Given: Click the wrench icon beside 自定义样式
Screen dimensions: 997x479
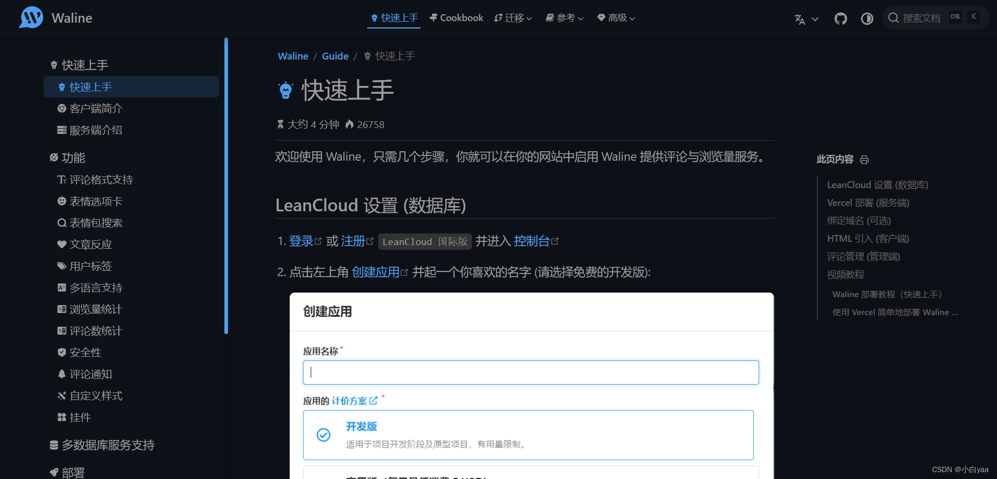Looking at the screenshot, I should pyautogui.click(x=62, y=395).
